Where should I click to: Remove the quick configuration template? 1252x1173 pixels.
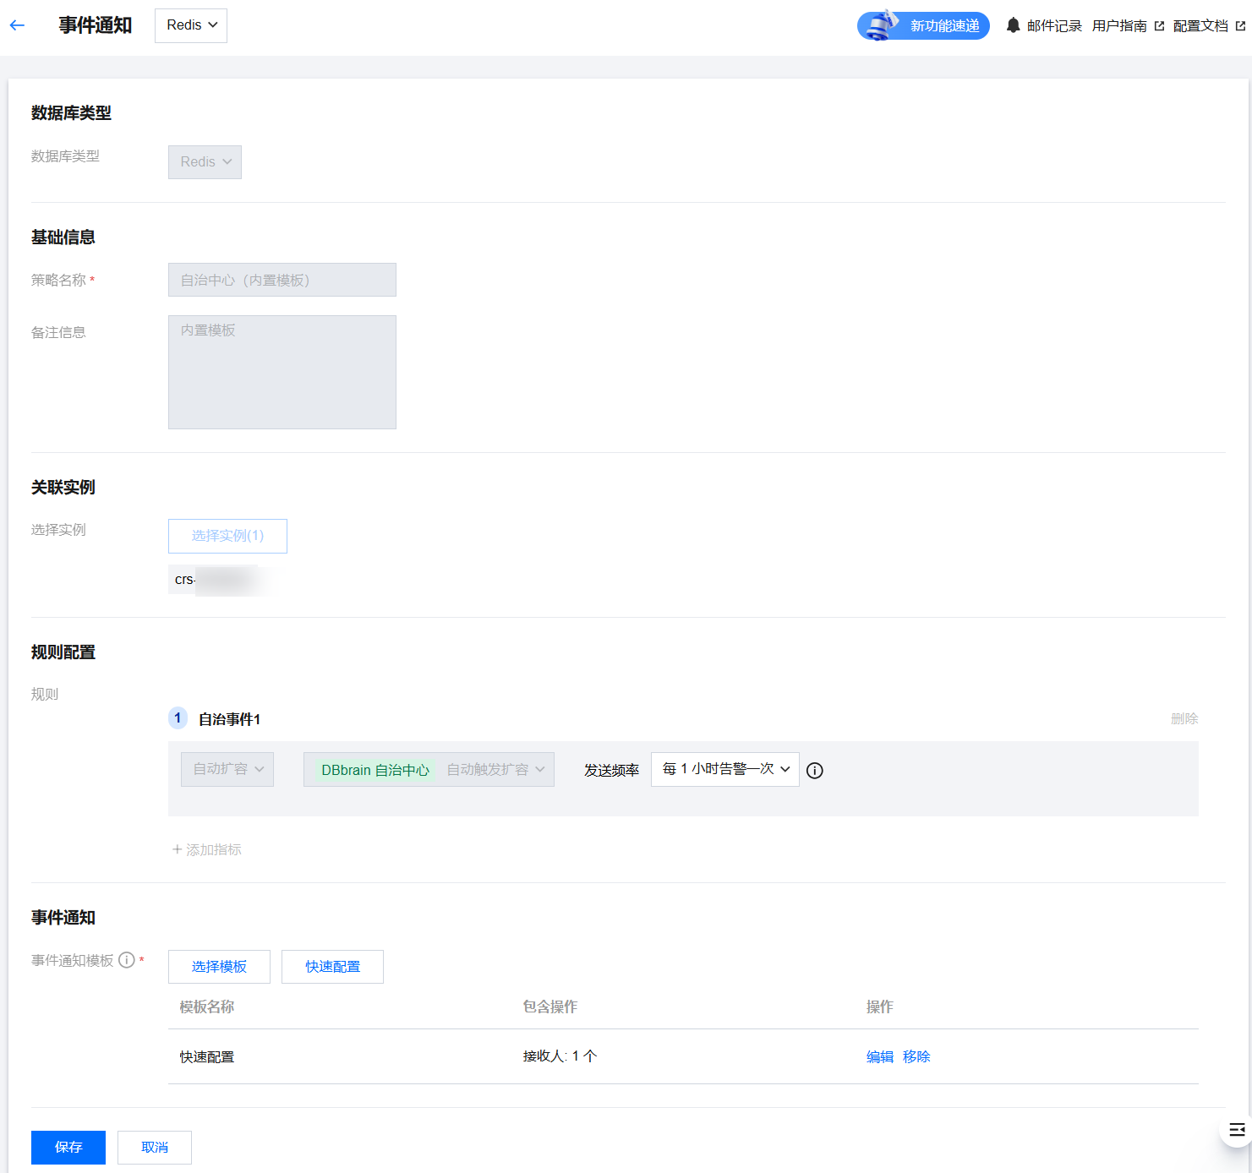916,1056
